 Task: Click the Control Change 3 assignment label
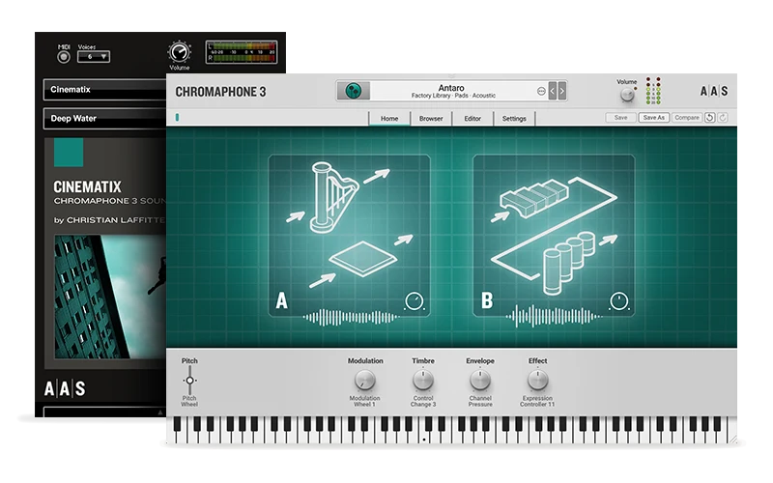[423, 401]
